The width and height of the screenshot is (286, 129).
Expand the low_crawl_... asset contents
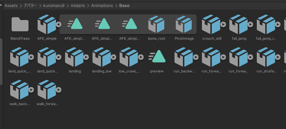[x=141, y=57]
